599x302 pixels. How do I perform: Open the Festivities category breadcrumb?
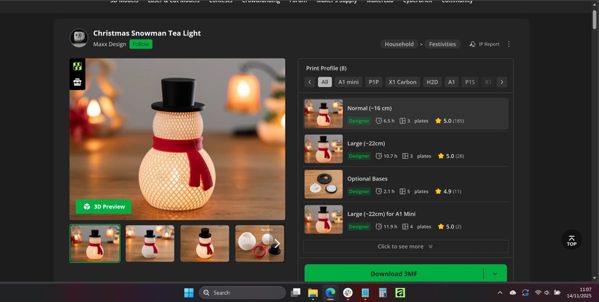click(442, 44)
